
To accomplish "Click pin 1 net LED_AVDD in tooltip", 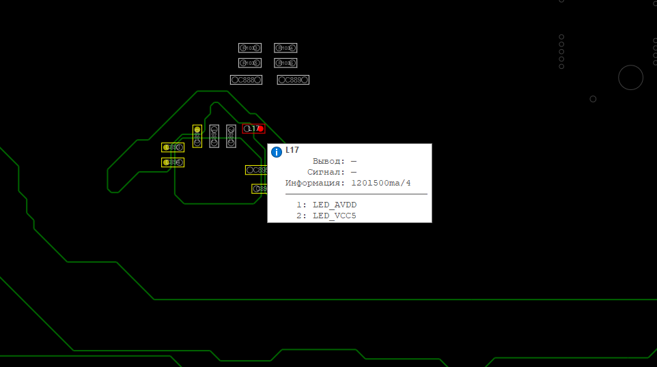I will (x=335, y=205).
